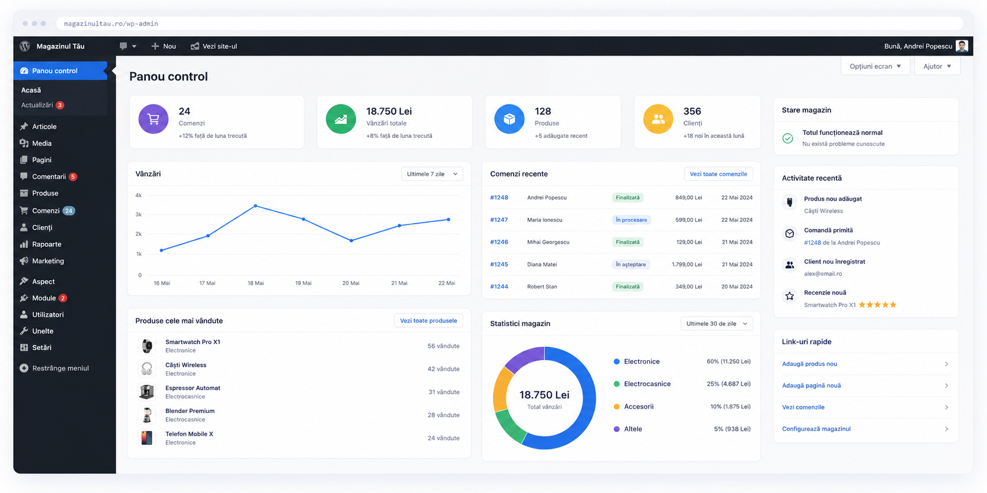Click the 18 Mai peak data point
Screen dimensions: 987x493
255,206
